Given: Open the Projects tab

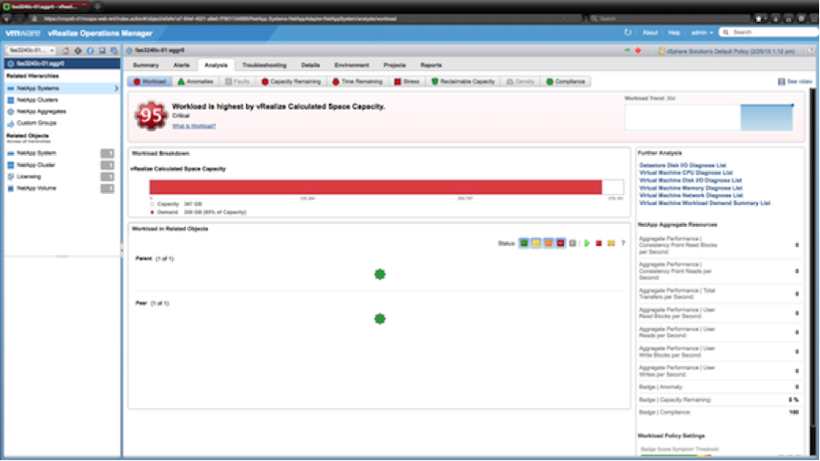Looking at the screenshot, I should 395,66.
